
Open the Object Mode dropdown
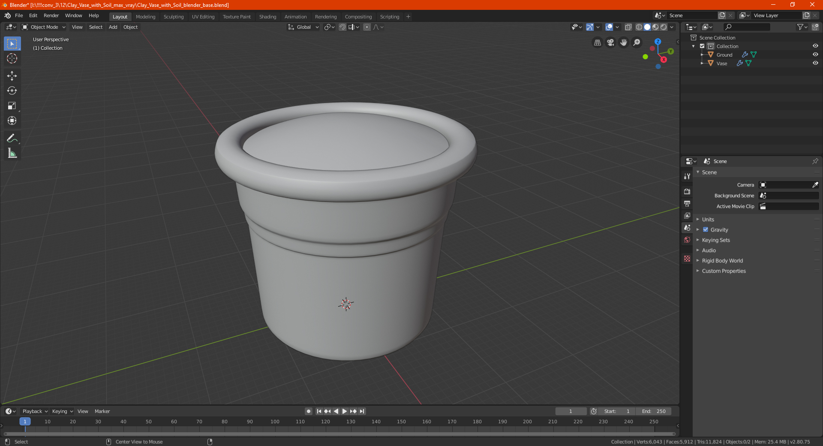click(x=44, y=27)
